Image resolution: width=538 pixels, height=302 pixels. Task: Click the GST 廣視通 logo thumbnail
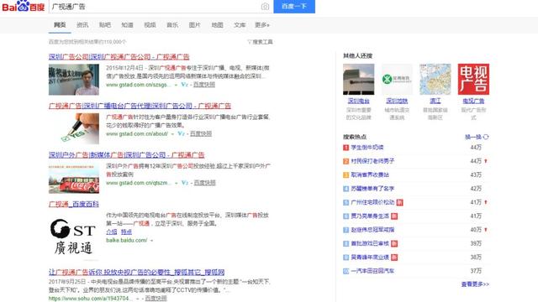pos(74,237)
